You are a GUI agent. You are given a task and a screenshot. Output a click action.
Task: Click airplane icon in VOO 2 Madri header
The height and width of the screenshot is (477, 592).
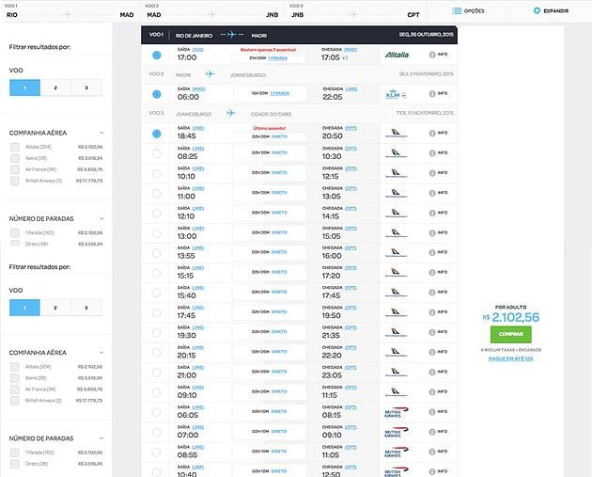pos(210,73)
